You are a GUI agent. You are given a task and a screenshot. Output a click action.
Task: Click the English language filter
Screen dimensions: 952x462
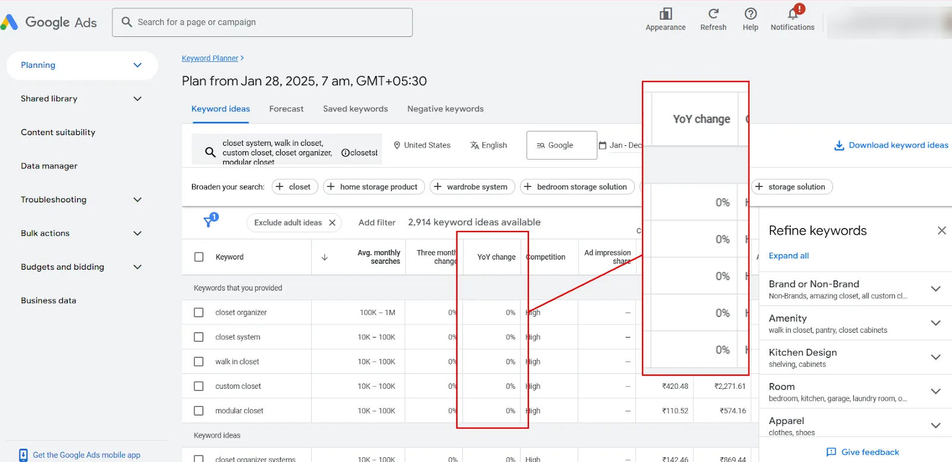point(488,145)
